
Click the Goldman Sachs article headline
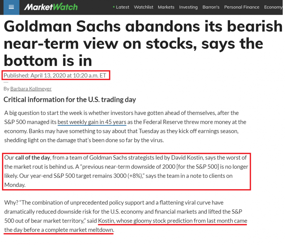click(138, 43)
